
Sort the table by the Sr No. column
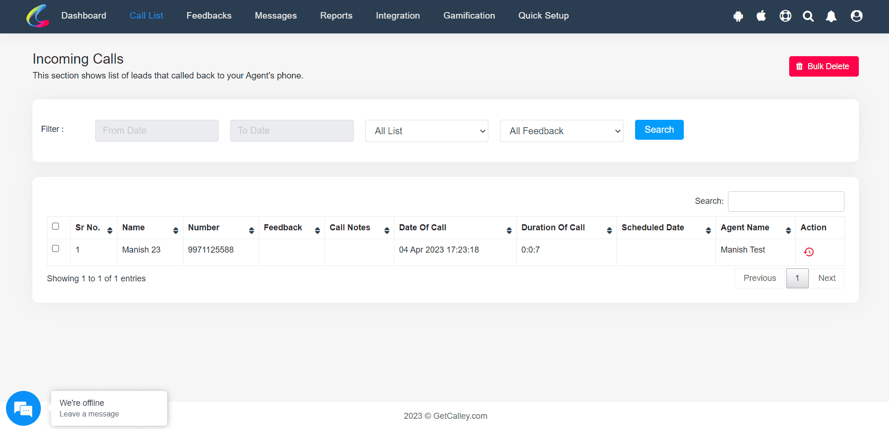tap(93, 227)
